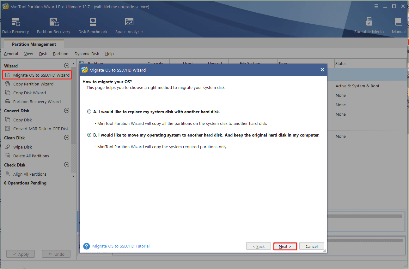409x269 pixels.
Task: Close the Migrate OS wizard dialog
Action: (322, 70)
